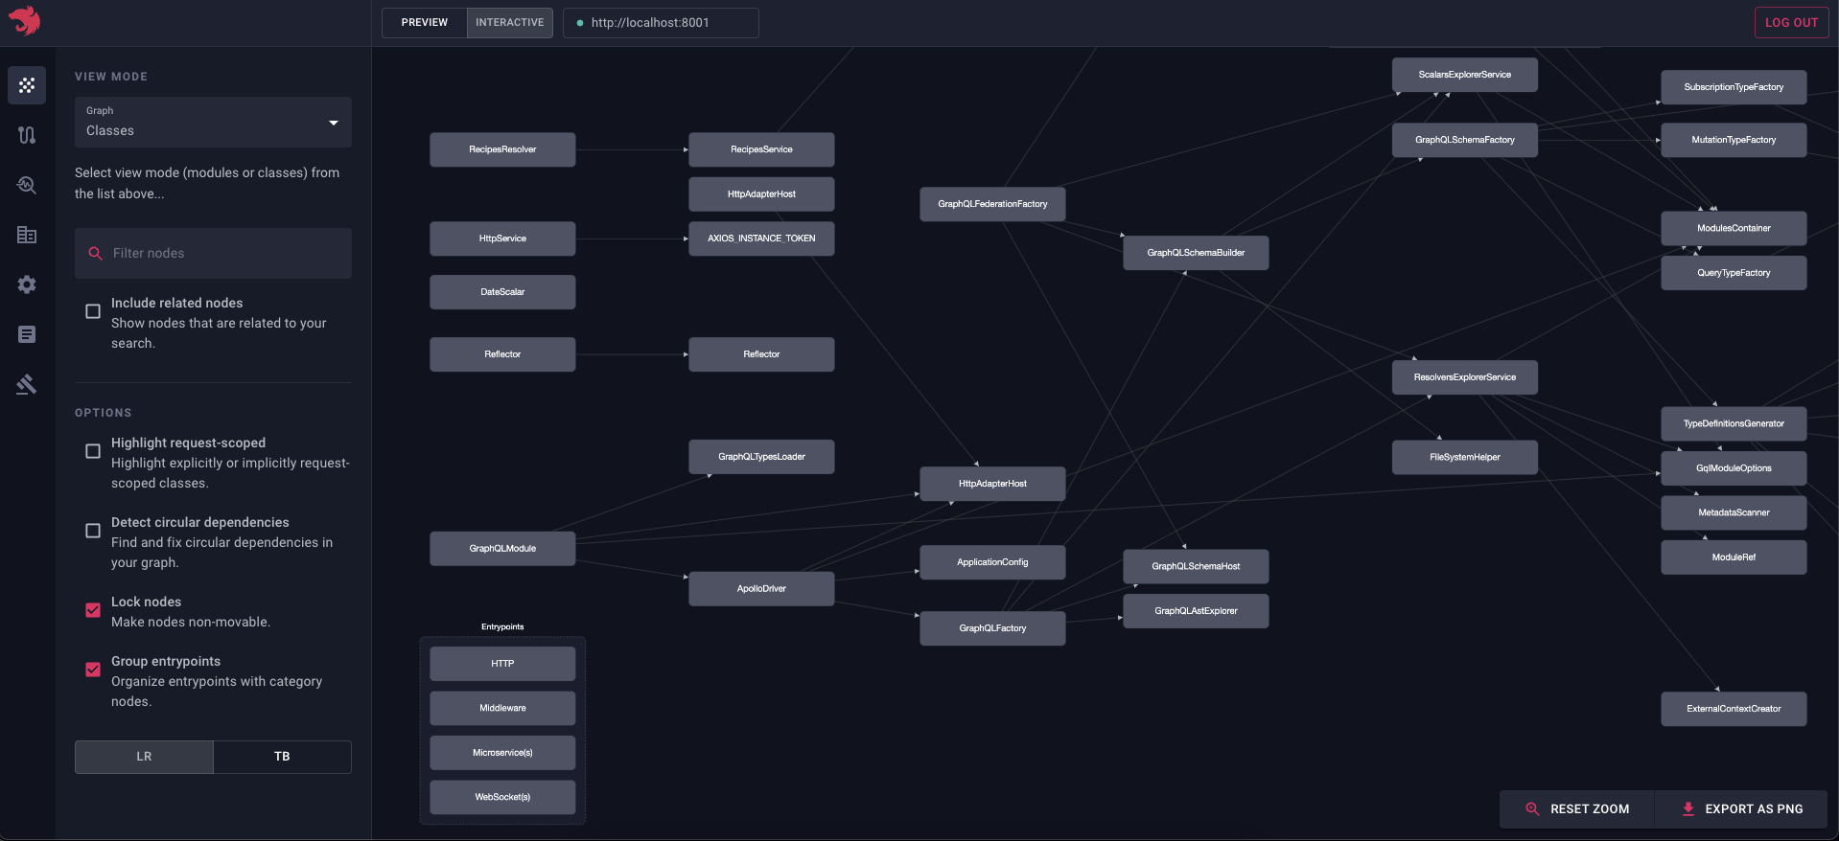1839x841 pixels.
Task: Click Export as PNG button
Action: click(x=1741, y=809)
